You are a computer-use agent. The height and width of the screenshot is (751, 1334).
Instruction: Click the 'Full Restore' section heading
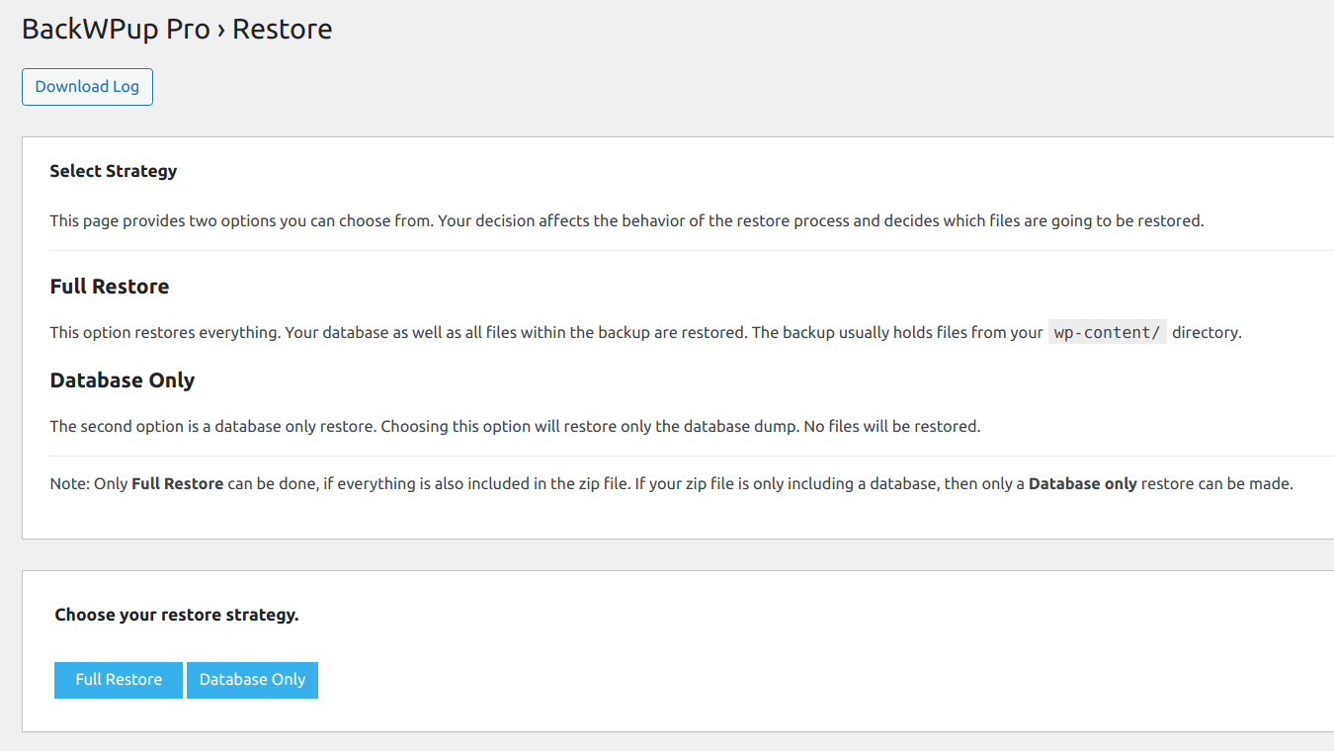click(110, 287)
